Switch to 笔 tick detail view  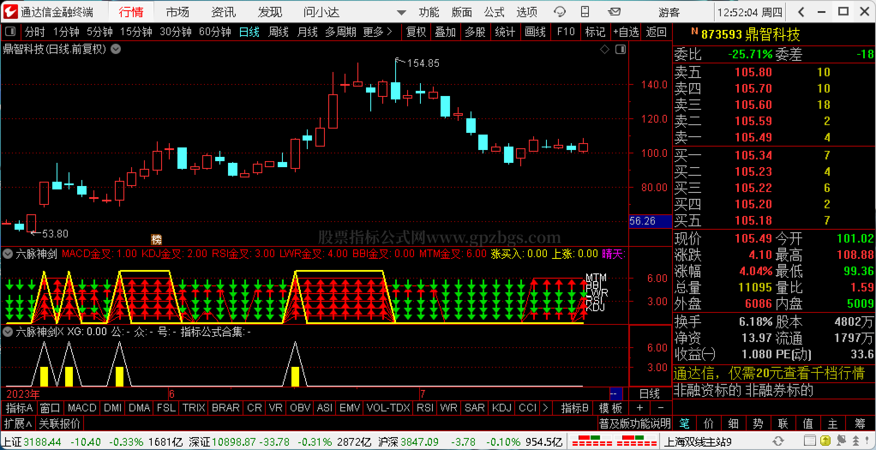pos(684,424)
